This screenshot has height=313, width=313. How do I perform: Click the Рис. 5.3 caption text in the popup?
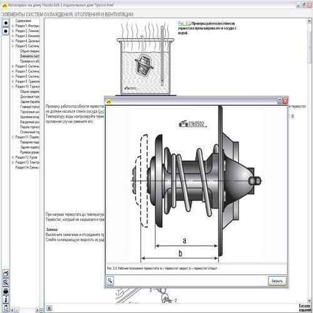(162, 269)
